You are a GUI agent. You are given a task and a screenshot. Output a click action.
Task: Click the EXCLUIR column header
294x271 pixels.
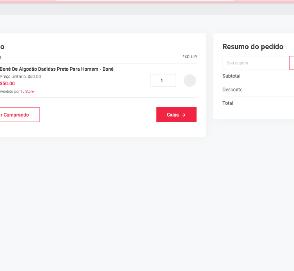tap(189, 57)
